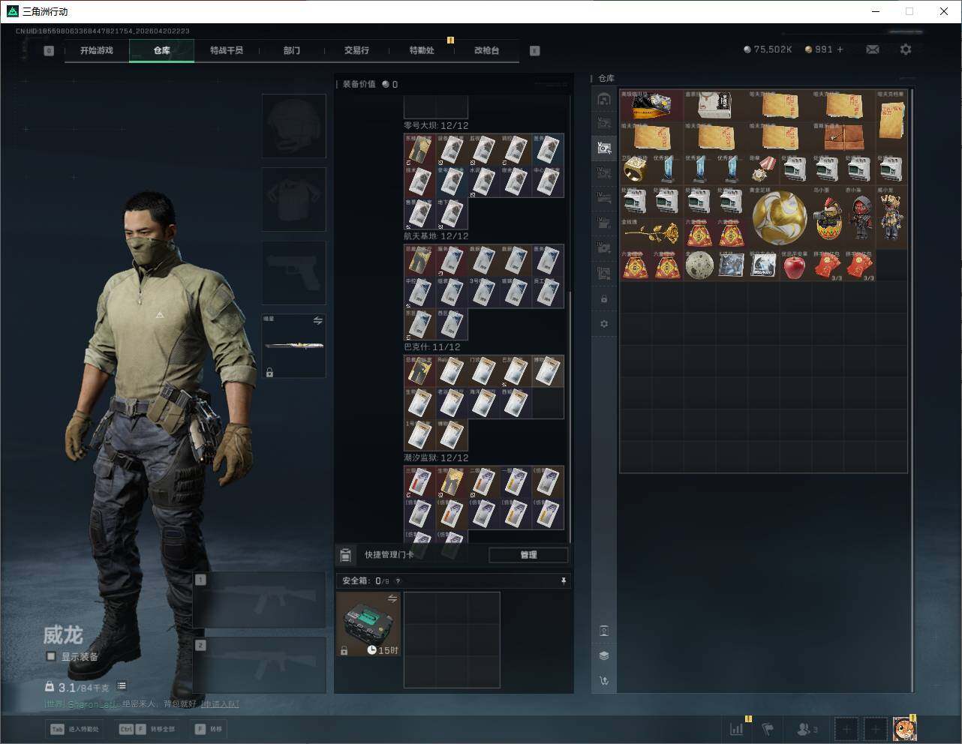Click the 75,502K currency balance
The height and width of the screenshot is (744, 962).
(x=768, y=49)
